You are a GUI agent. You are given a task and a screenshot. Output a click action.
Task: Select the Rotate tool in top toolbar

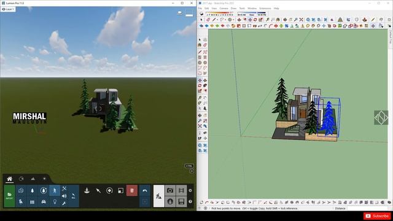[255, 20]
